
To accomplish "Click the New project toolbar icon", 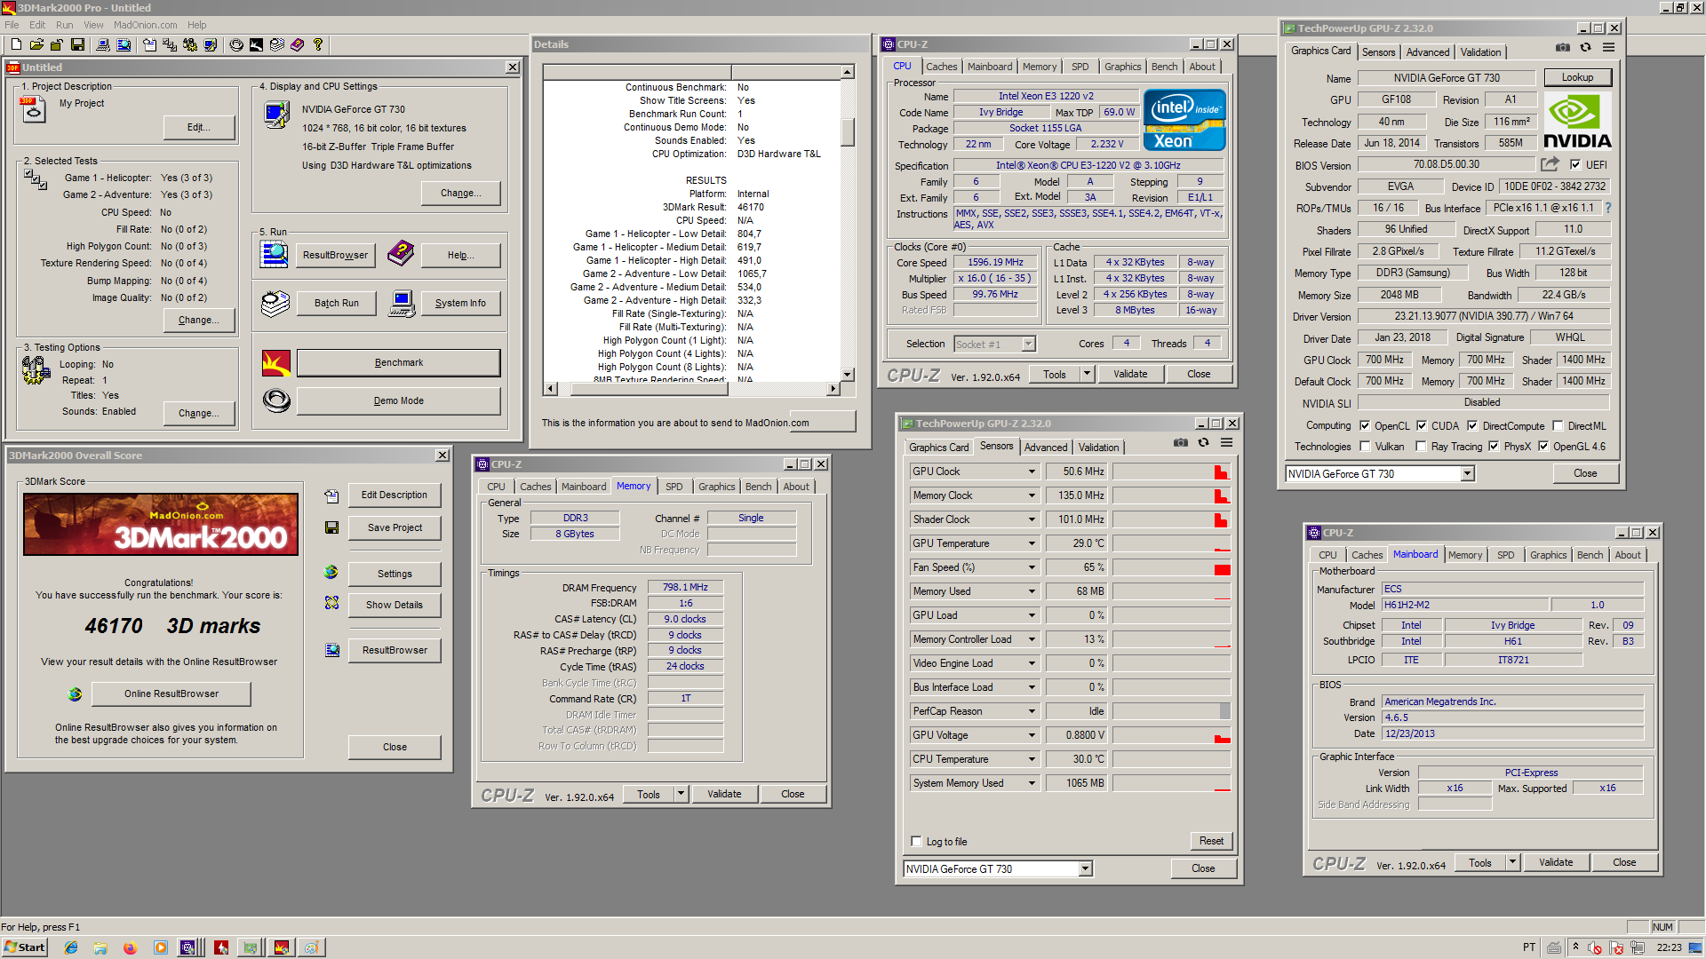I will [16, 44].
